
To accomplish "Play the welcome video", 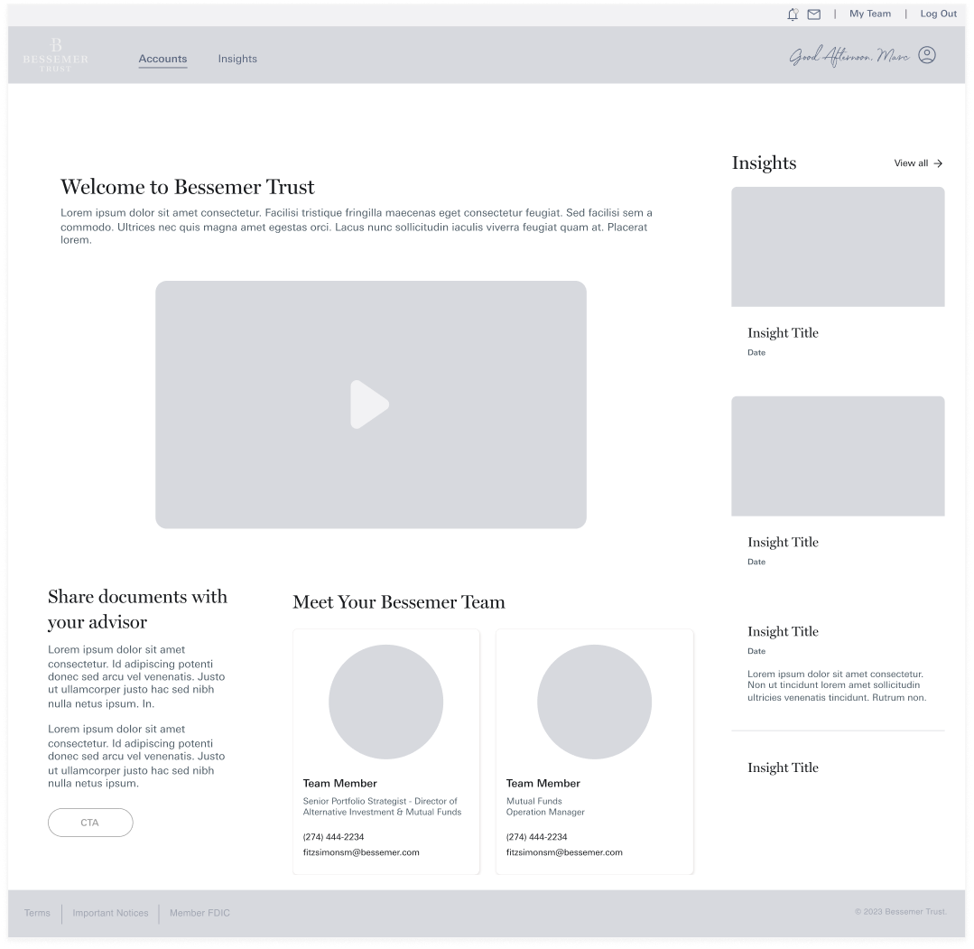I will (x=369, y=405).
